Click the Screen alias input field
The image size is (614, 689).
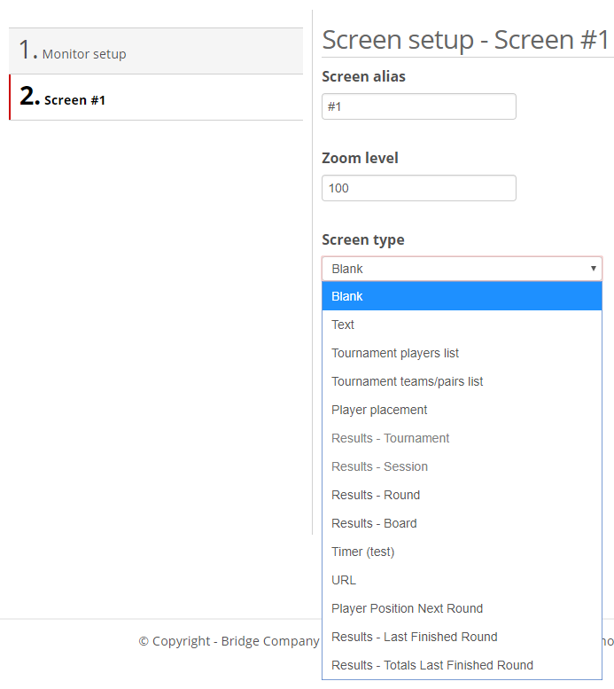(x=418, y=106)
